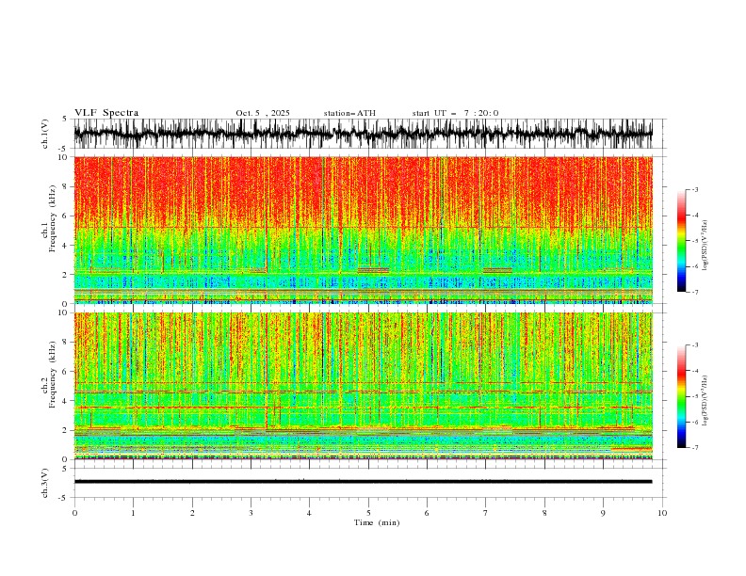Click the time axis tick label '9'

point(603,513)
